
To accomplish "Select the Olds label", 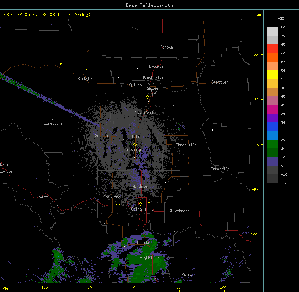I will (135, 137).
